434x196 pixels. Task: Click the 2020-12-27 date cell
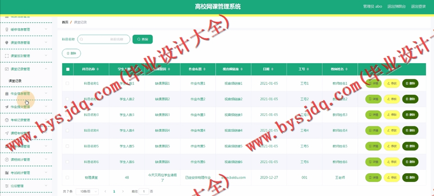pos(269,177)
